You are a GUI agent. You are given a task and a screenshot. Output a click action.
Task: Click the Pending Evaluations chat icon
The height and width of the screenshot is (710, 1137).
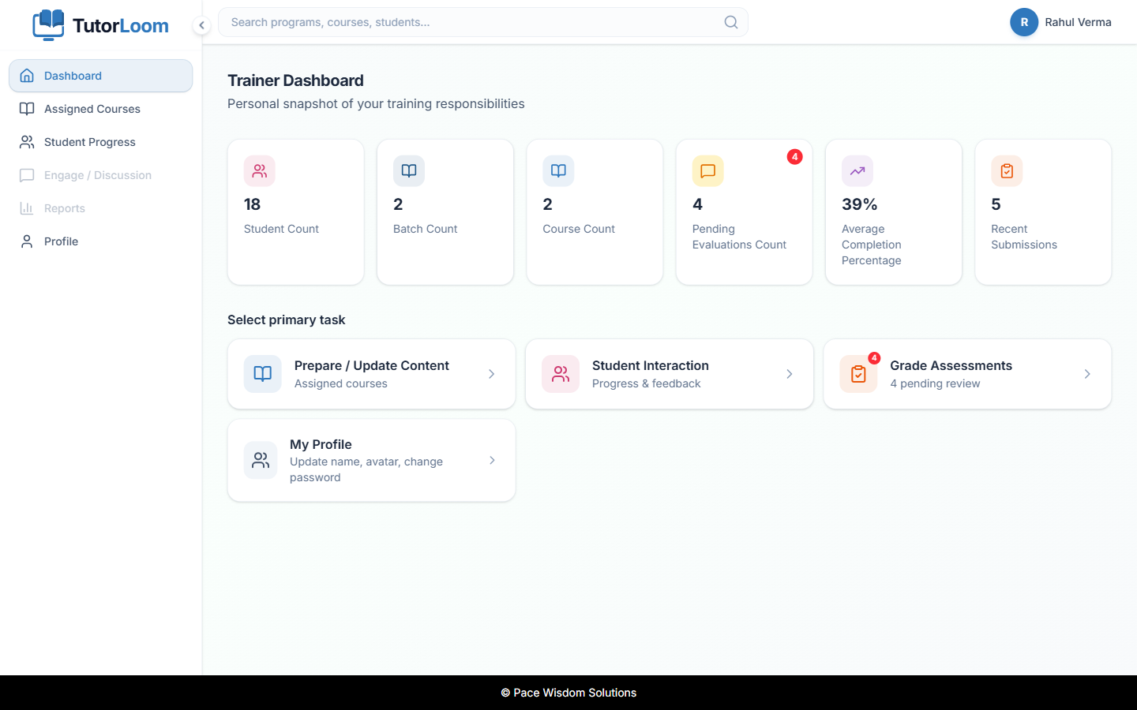707,170
